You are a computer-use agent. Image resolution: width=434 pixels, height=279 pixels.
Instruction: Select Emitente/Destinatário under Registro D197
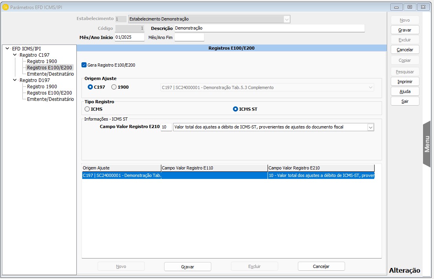click(50, 99)
